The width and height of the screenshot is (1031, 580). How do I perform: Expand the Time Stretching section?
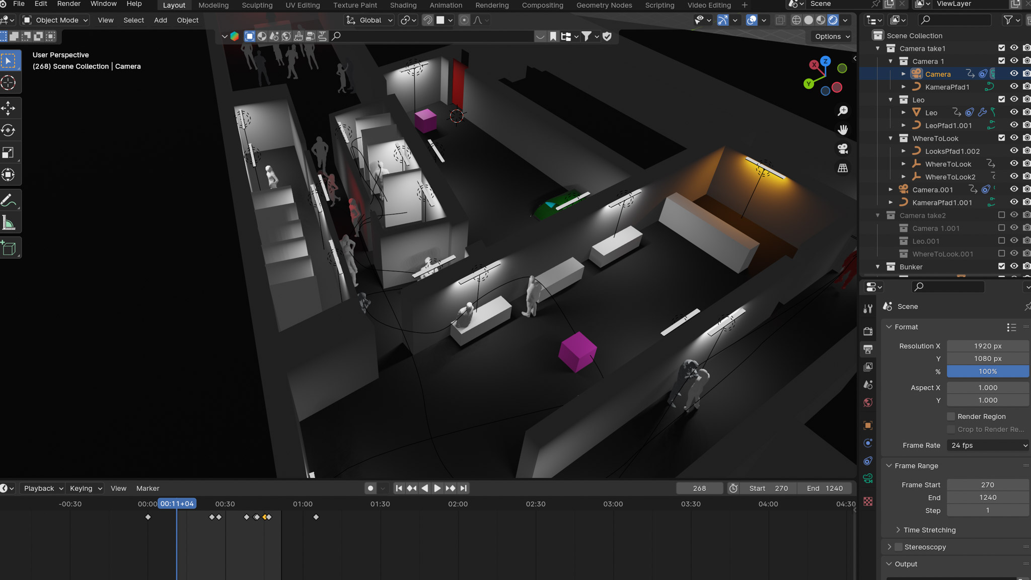pyautogui.click(x=929, y=530)
